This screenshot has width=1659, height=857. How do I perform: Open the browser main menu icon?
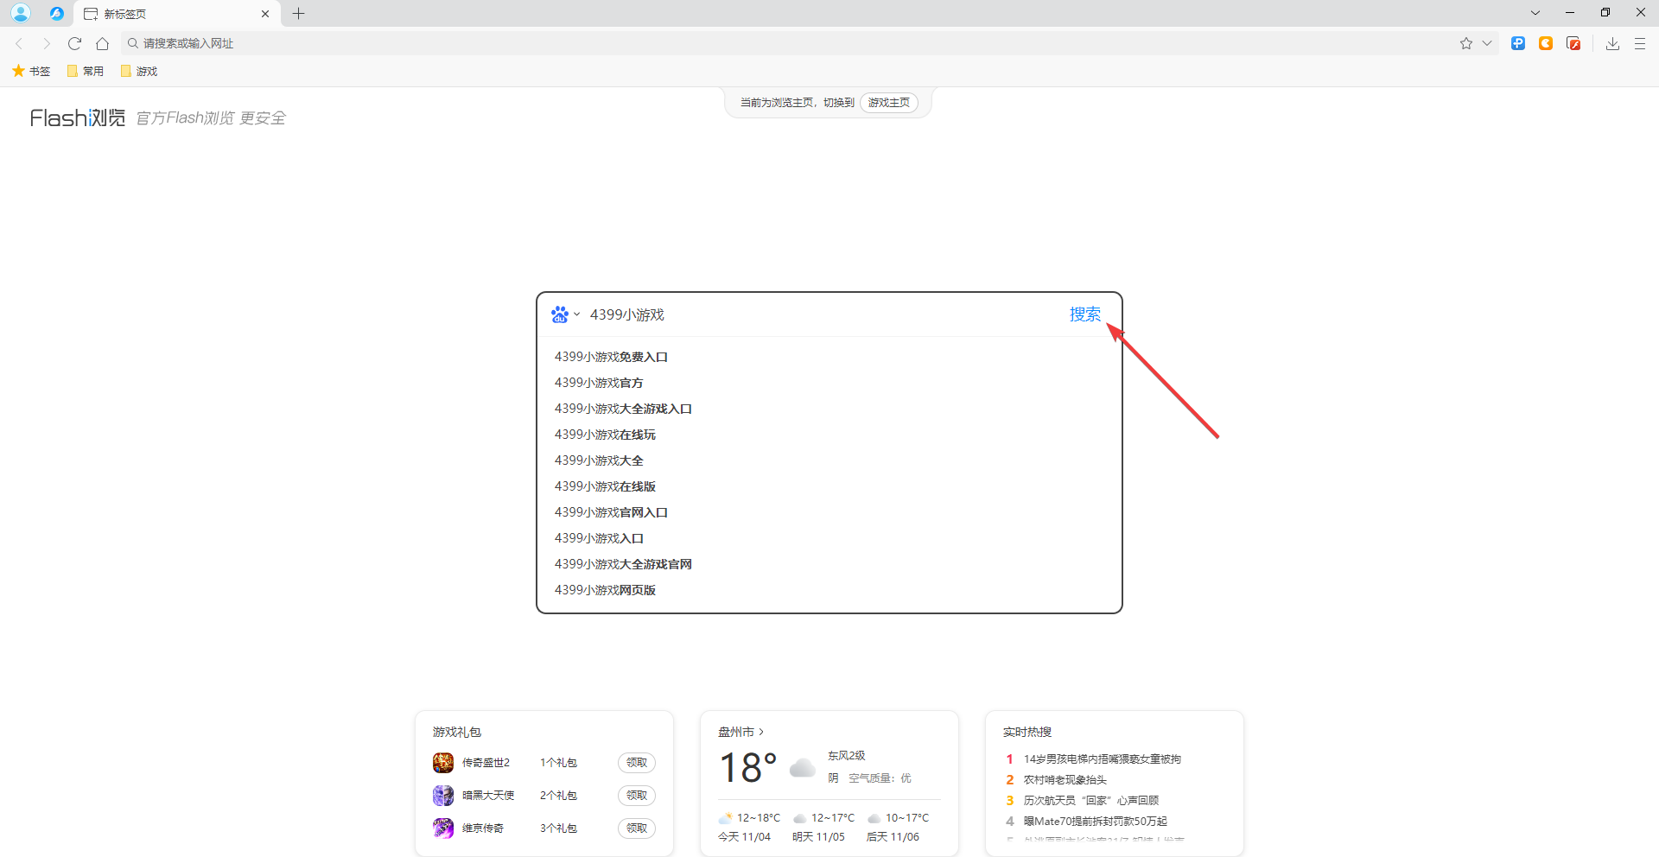pos(1640,43)
